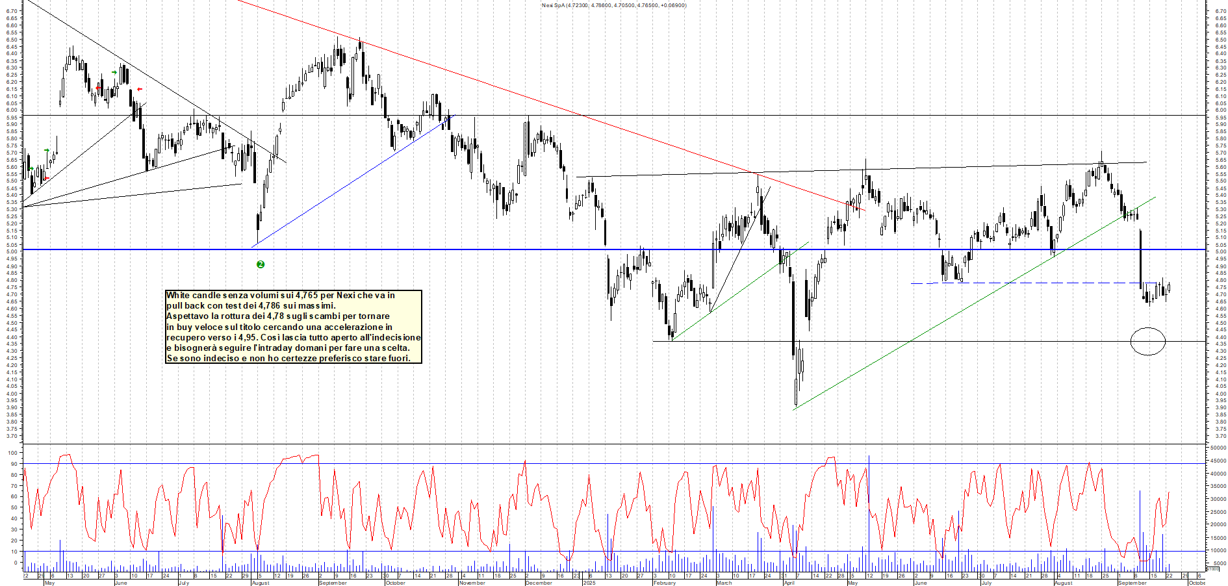The image size is (1228, 586).
Task: Click the 35000 volume axis label
Action: click(1218, 487)
